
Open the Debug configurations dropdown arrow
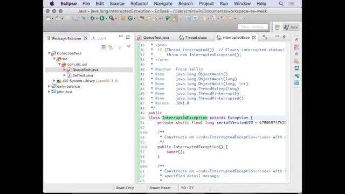coord(96,18)
